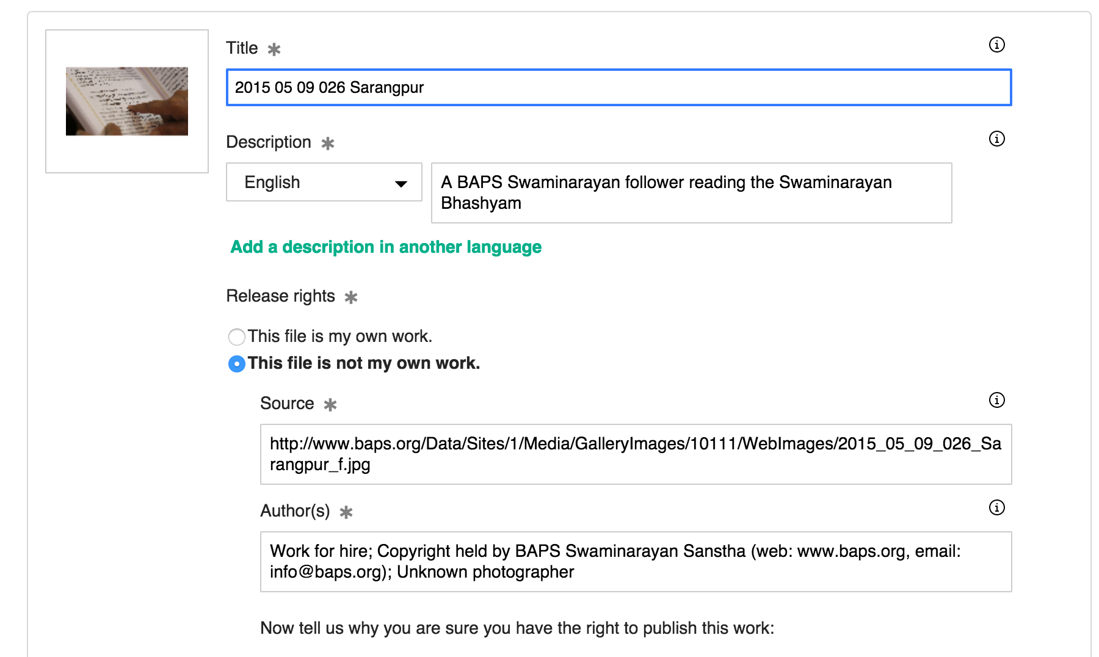Image resolution: width=1099 pixels, height=657 pixels.
Task: Click the Author(s) text field
Action: pos(636,562)
